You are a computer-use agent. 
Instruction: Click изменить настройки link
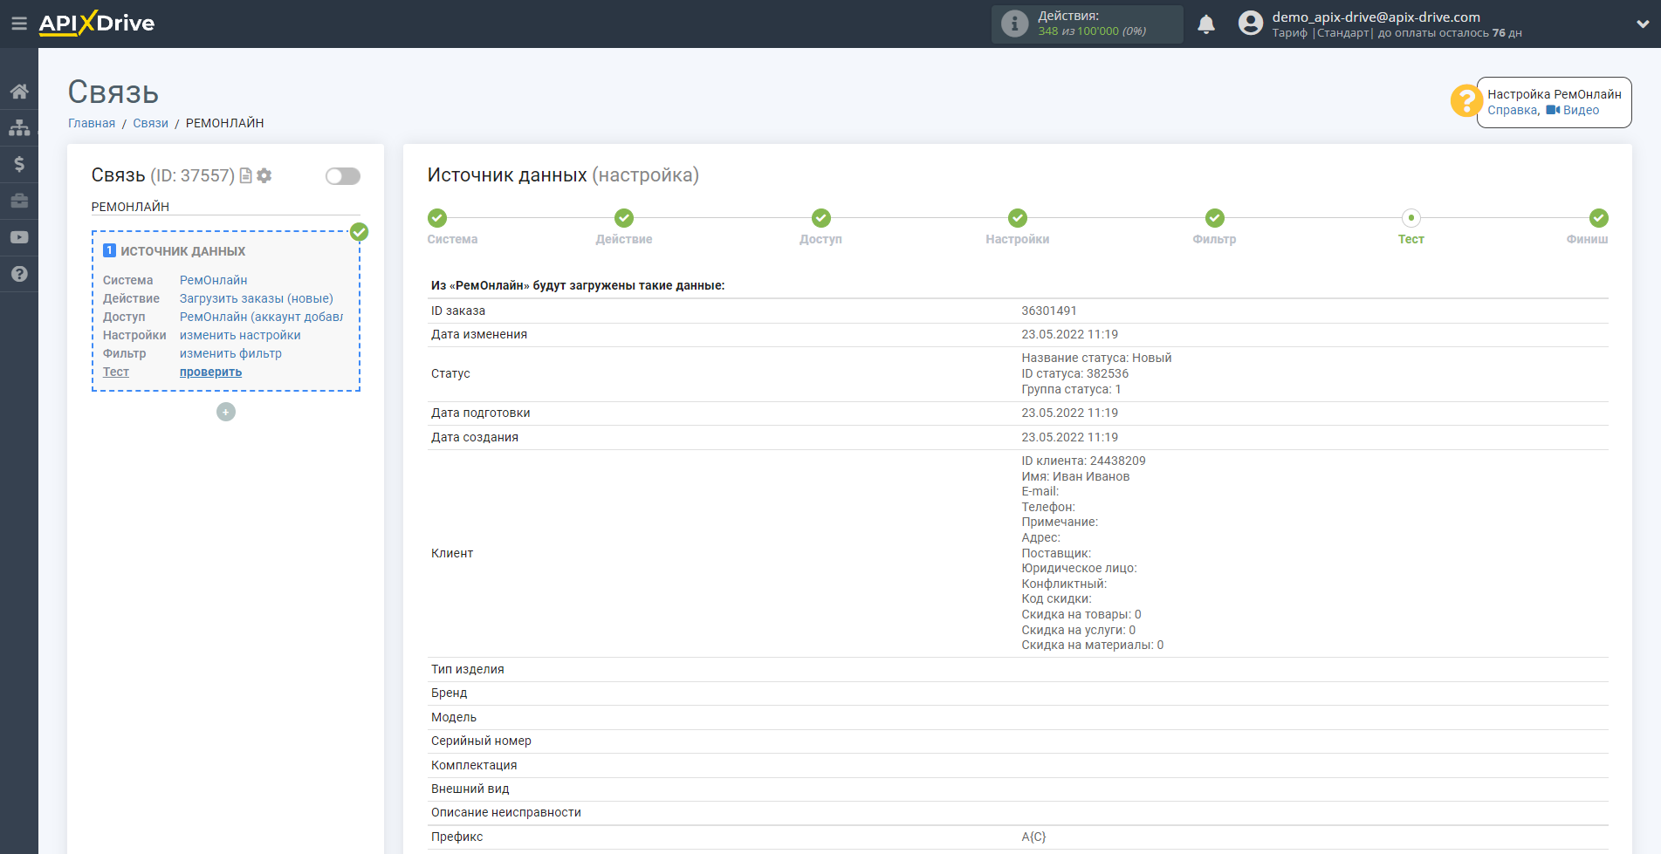click(240, 335)
